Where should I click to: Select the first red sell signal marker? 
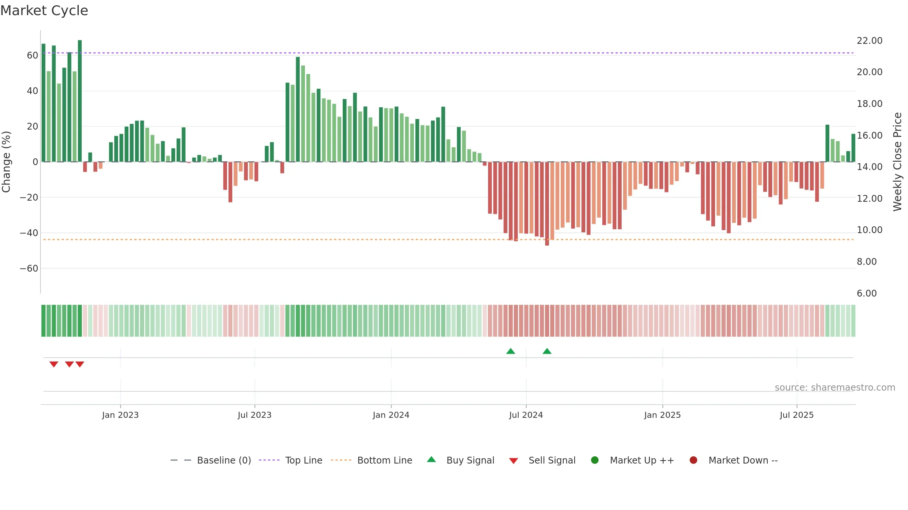click(x=54, y=364)
